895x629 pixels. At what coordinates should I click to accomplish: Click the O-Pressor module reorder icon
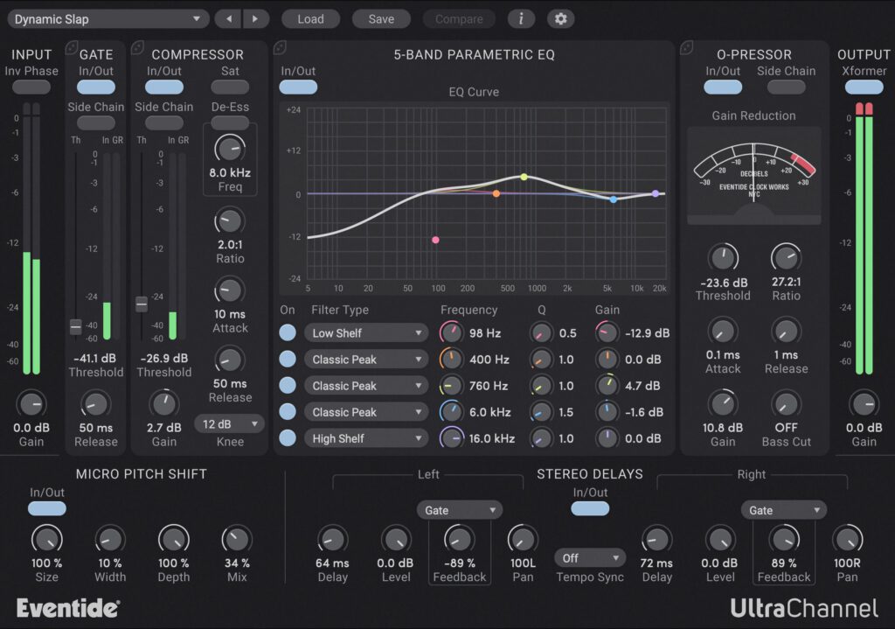coord(687,47)
